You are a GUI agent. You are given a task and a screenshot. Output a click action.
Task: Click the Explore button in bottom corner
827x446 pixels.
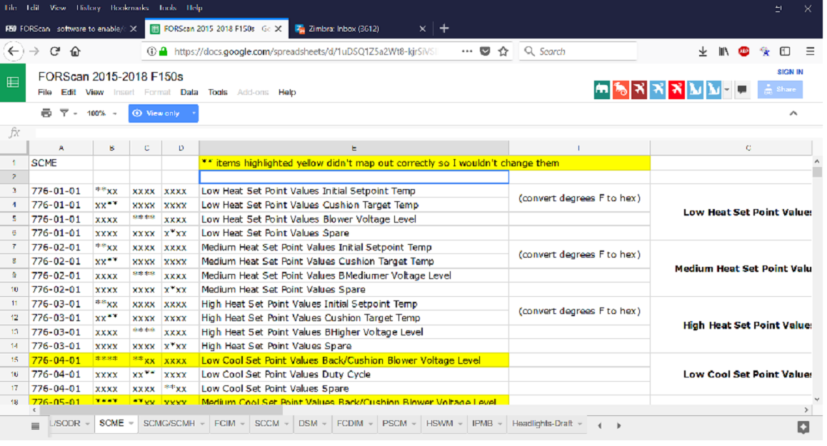(803, 427)
